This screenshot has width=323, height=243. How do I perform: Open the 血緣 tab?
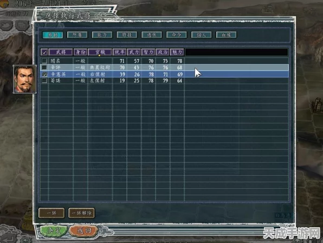pos(226,35)
